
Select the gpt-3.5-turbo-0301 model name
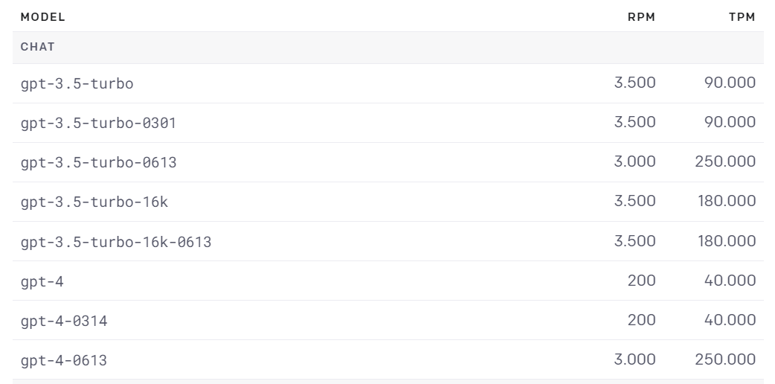tap(98, 123)
